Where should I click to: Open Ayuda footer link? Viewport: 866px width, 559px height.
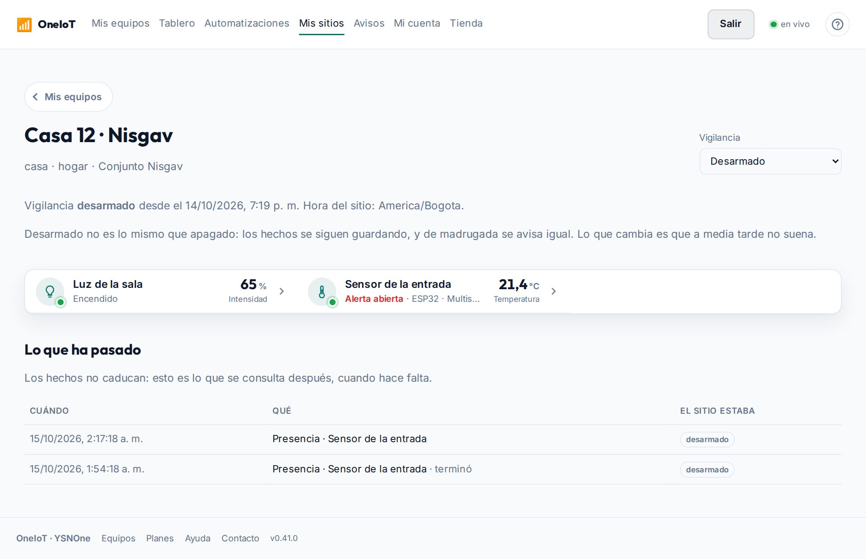coord(198,538)
